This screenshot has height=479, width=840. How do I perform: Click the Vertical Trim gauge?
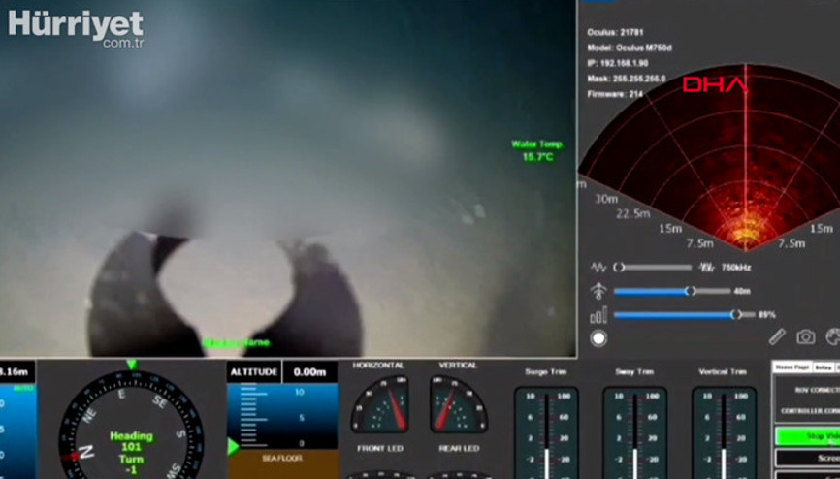click(x=724, y=431)
